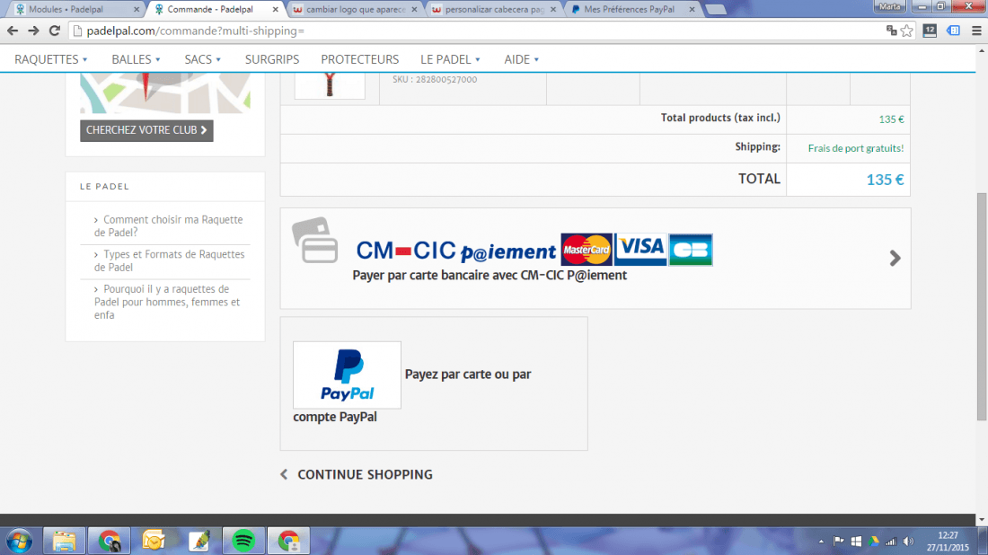Screen dimensions: 988x555
Task: Open Chrome hamburger menu
Action: click(x=976, y=31)
